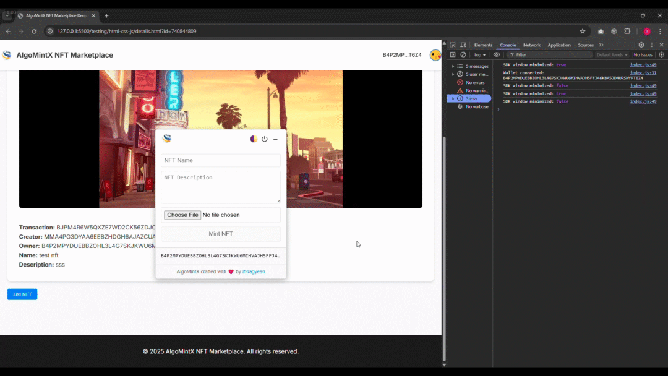Open DevTools settings gear in tab bar
Screen dimensions: 668x376
(x=641, y=45)
